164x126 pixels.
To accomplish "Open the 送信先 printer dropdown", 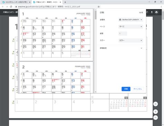I will [x=130, y=20].
